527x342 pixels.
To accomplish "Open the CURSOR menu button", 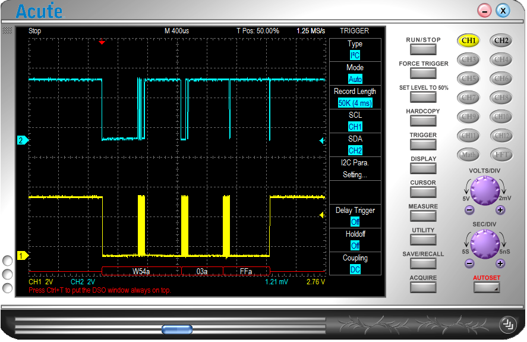I will 423,192.
